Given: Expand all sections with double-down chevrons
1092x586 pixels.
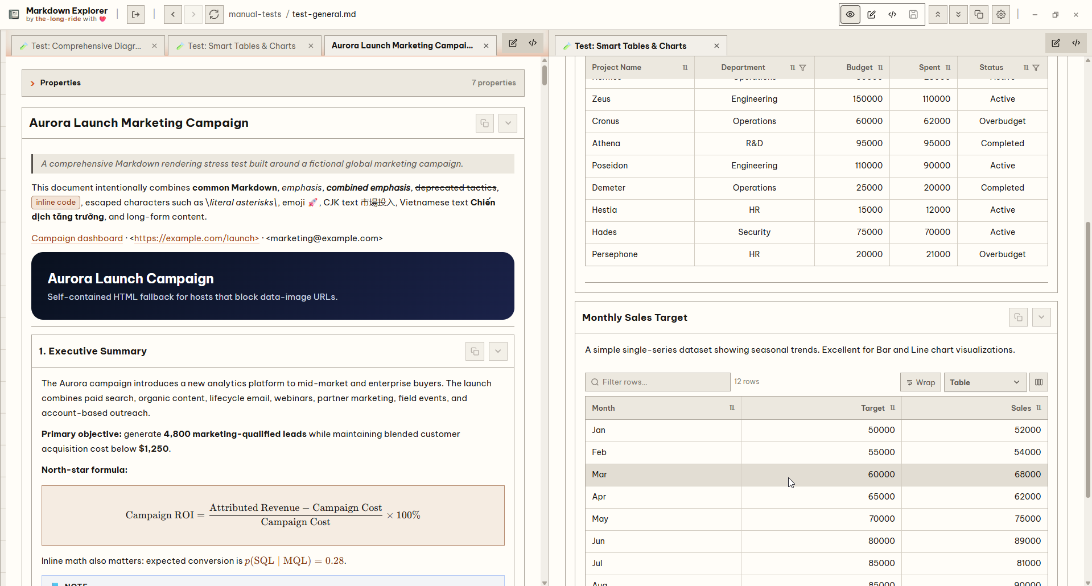Looking at the screenshot, I should 958,15.
